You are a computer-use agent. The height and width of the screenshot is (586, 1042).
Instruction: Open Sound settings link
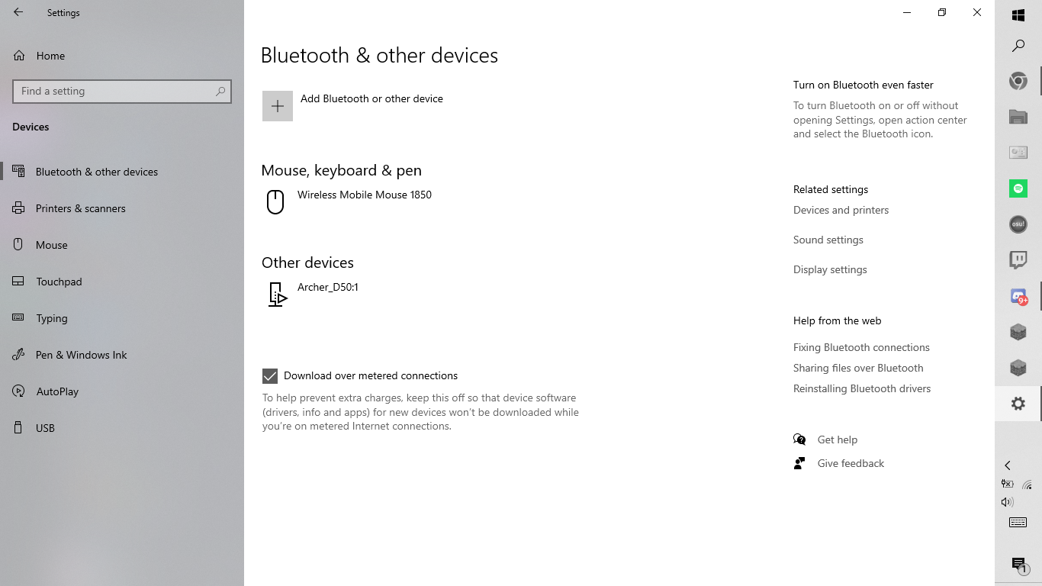click(828, 240)
